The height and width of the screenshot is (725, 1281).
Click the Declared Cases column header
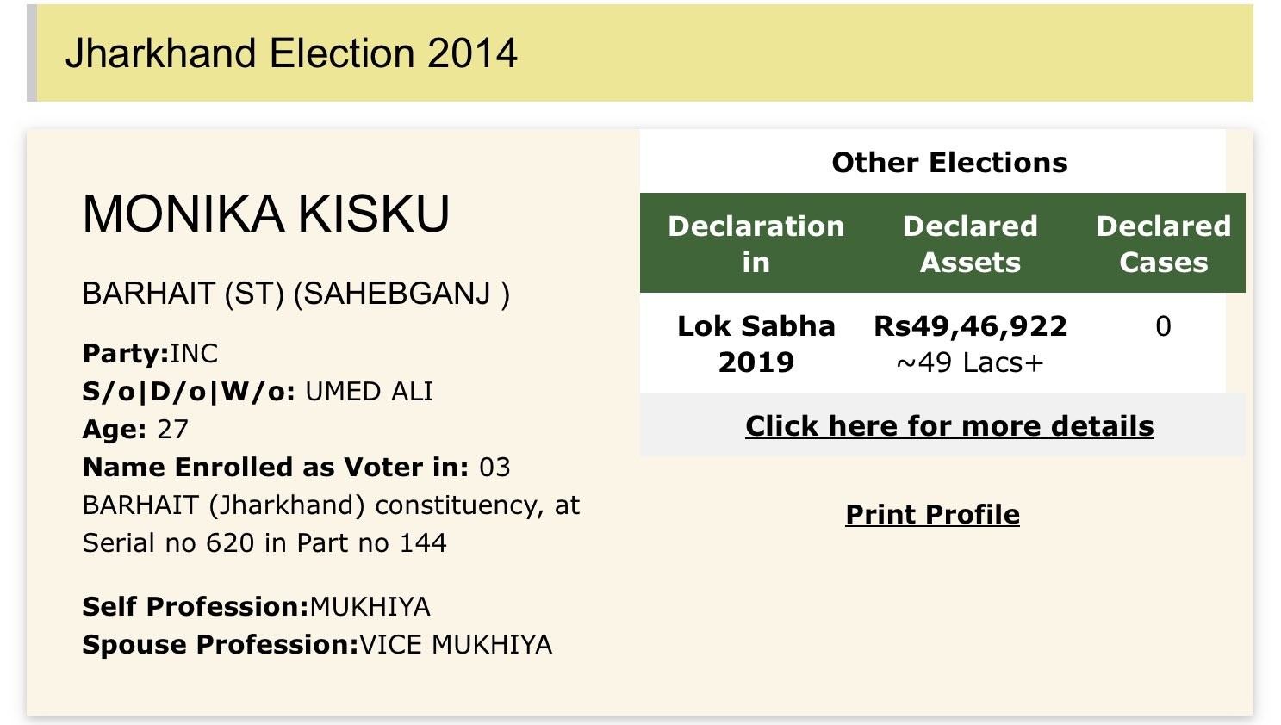(1163, 244)
